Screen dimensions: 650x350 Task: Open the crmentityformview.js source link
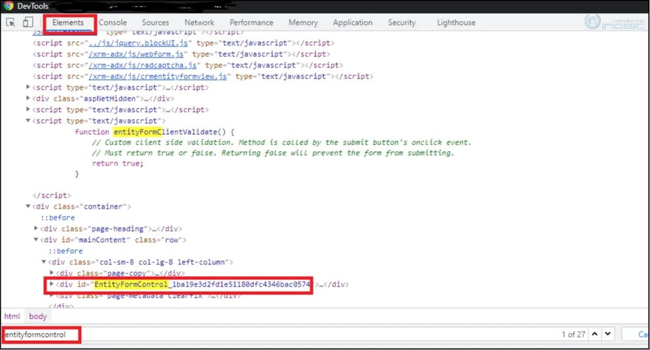[x=158, y=77]
